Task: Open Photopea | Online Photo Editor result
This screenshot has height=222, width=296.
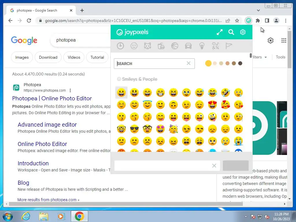Action: point(52,98)
